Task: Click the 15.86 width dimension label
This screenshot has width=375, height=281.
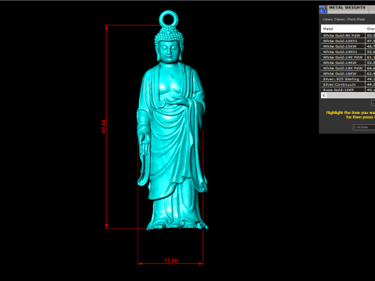Action: click(171, 261)
